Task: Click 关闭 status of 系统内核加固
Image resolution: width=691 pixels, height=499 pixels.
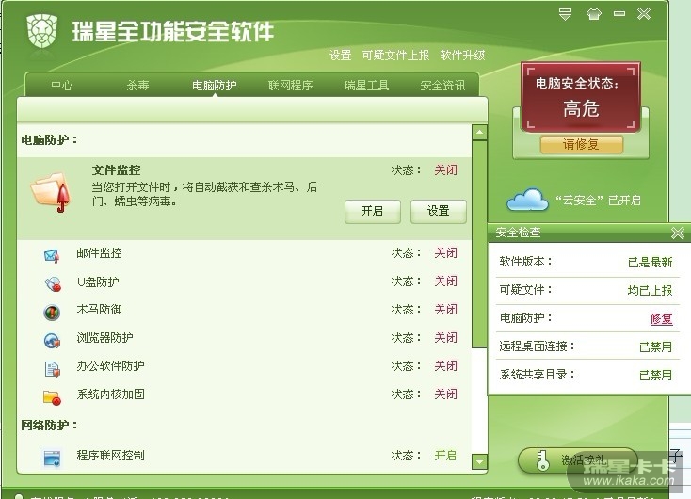Action: tap(445, 394)
